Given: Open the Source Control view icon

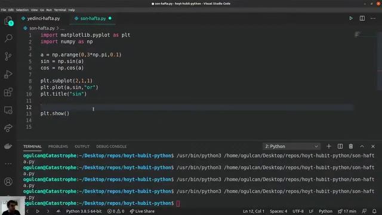Looking at the screenshot, I should coord(8,56).
